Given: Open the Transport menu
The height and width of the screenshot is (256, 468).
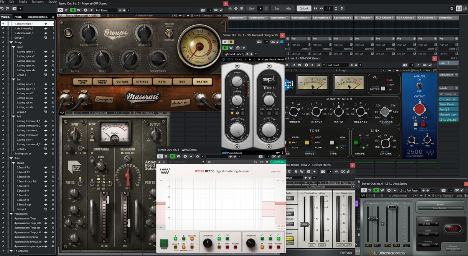Looking at the screenshot, I should 38,2.
